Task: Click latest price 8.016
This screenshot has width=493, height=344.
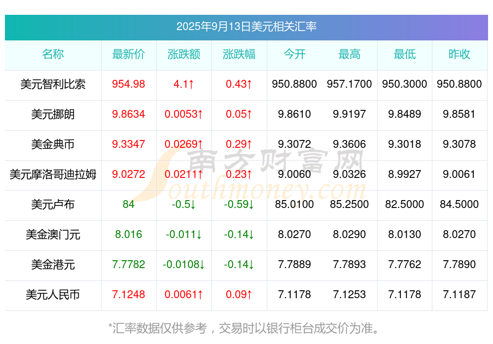Action: click(129, 234)
